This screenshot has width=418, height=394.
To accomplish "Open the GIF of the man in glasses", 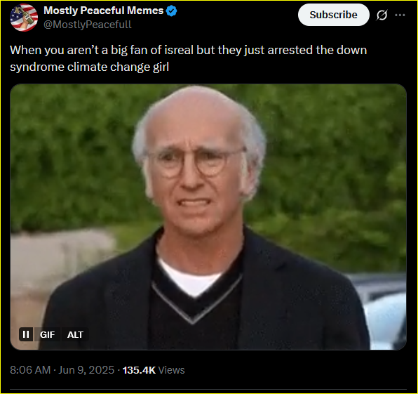I will 208,217.
